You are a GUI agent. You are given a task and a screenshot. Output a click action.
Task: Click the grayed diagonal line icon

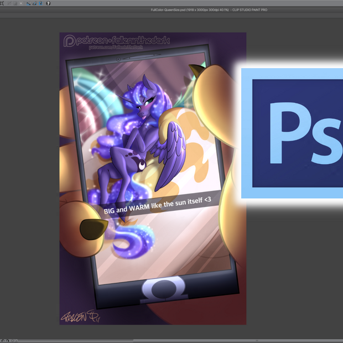pyautogui.click(x=9, y=3)
